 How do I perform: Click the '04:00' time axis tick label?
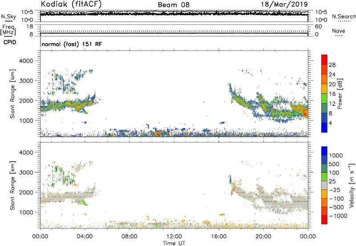pos(85,237)
